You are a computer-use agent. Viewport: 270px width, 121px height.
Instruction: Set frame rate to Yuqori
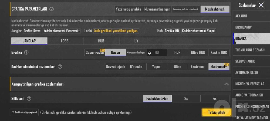click(x=157, y=67)
